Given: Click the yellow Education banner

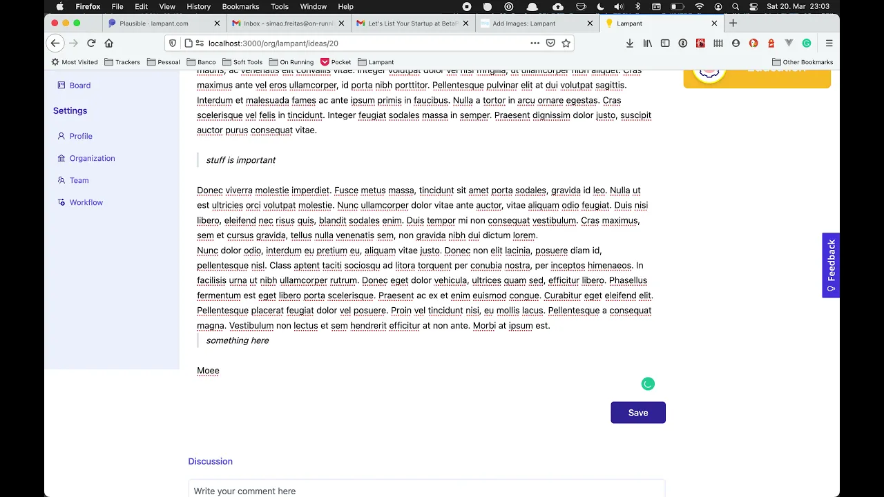Looking at the screenshot, I should coord(757,78).
